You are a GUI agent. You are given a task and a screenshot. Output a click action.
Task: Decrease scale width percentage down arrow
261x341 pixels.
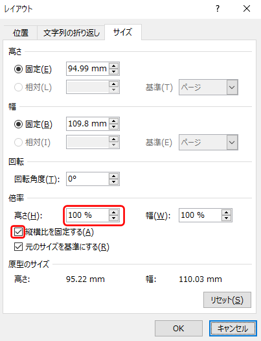point(227,218)
